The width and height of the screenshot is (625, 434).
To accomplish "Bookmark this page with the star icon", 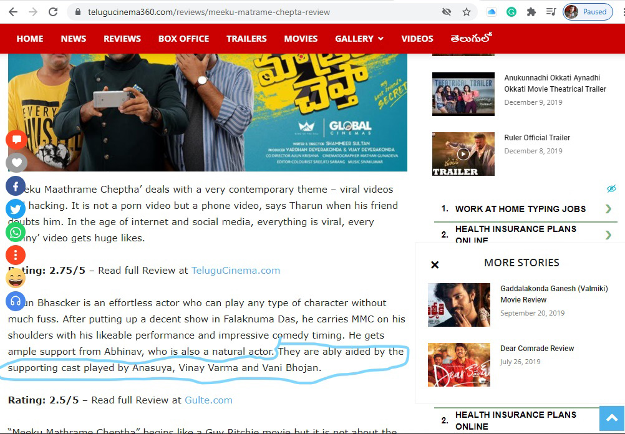I will [467, 12].
